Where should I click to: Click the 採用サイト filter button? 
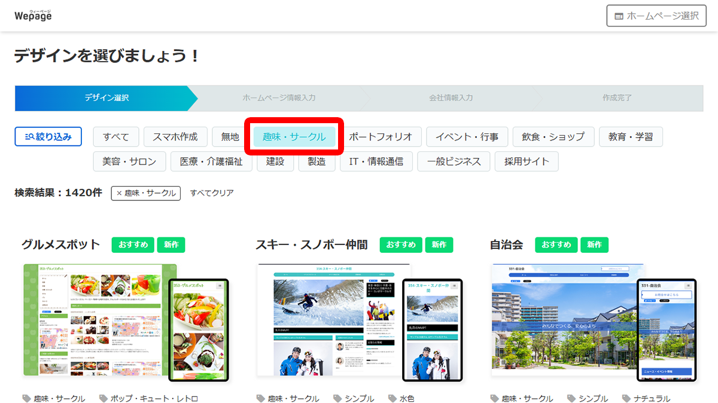[x=527, y=161]
